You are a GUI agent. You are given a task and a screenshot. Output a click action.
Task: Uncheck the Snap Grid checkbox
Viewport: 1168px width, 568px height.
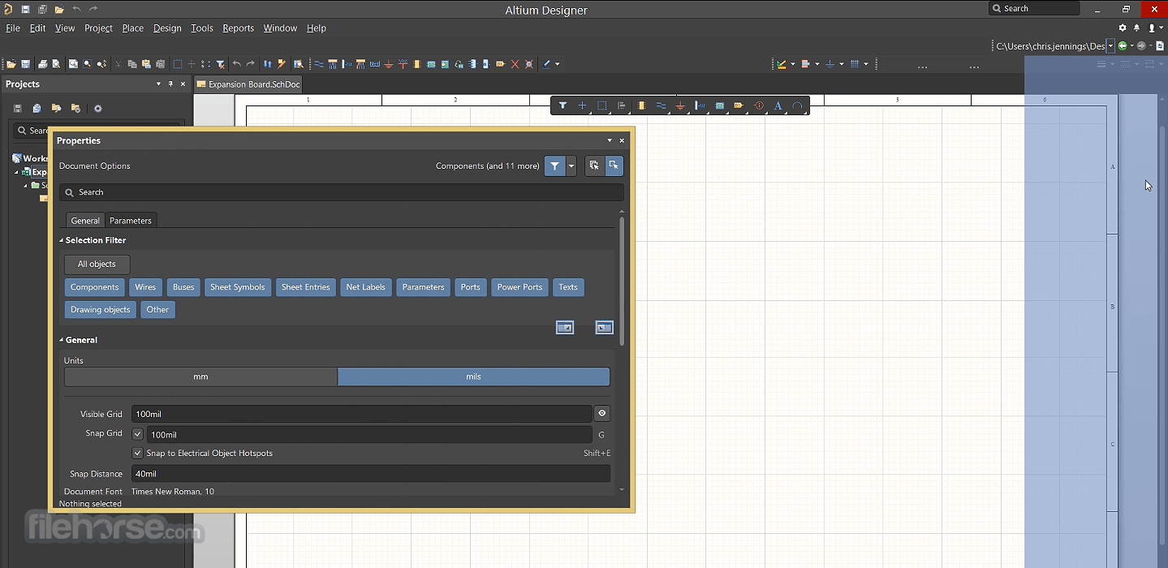click(x=137, y=434)
